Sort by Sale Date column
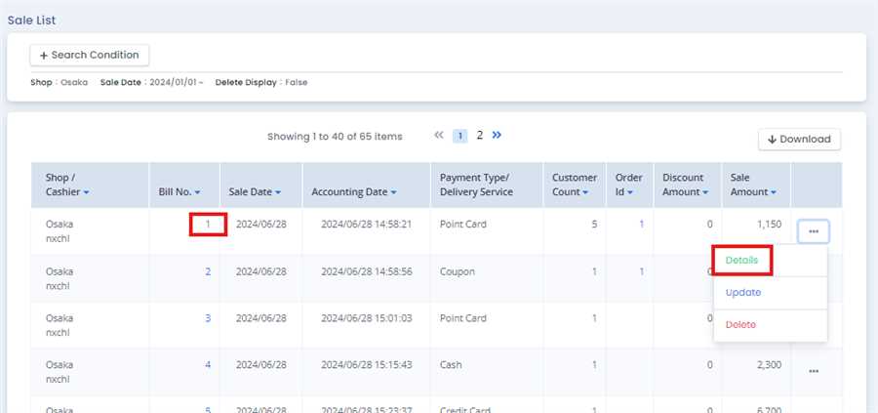Viewport: 878px width, 413px height. 255,192
